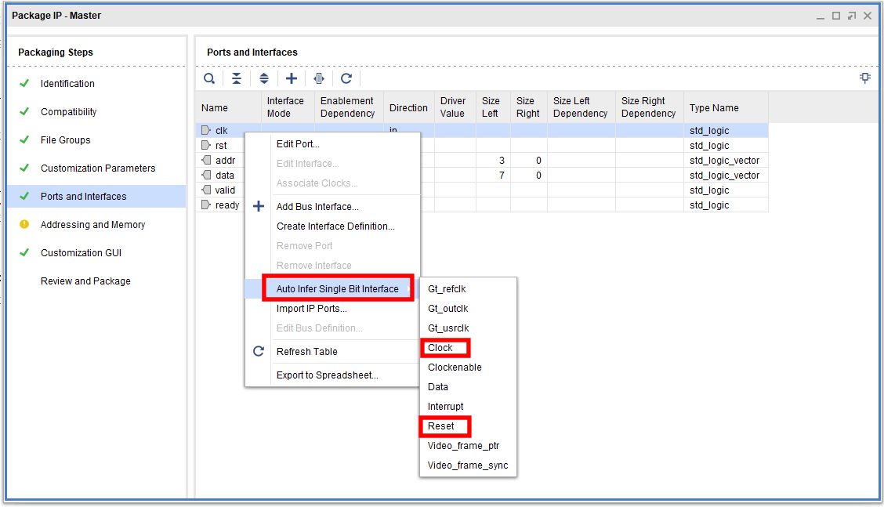The image size is (884, 507).
Task: Click green checkmark next to Identification
Action: 24,84
